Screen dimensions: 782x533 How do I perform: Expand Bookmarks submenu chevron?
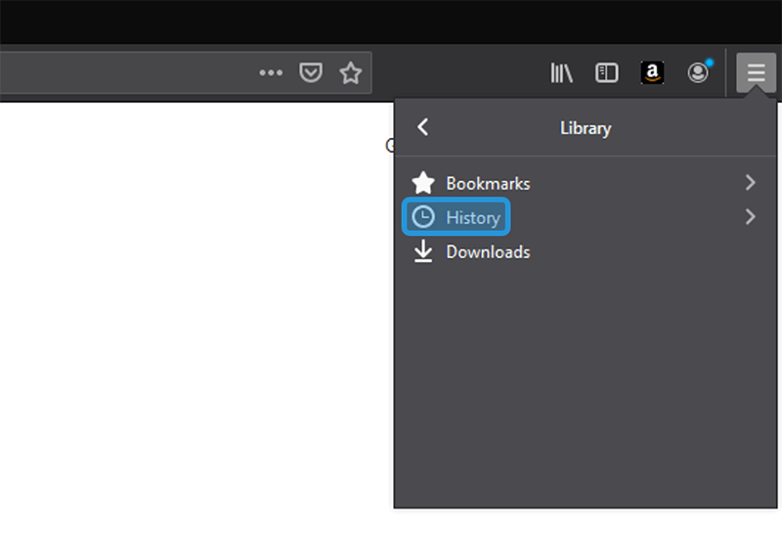pyautogui.click(x=750, y=183)
